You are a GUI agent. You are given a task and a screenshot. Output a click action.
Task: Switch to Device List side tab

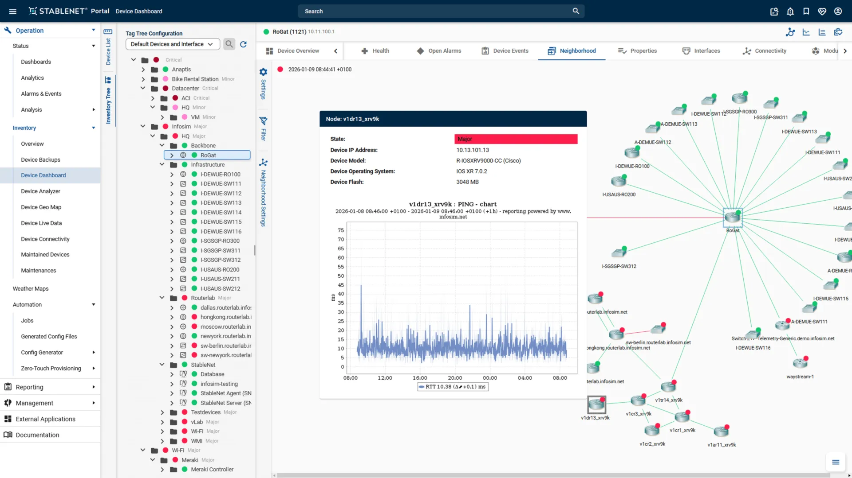pos(108,47)
